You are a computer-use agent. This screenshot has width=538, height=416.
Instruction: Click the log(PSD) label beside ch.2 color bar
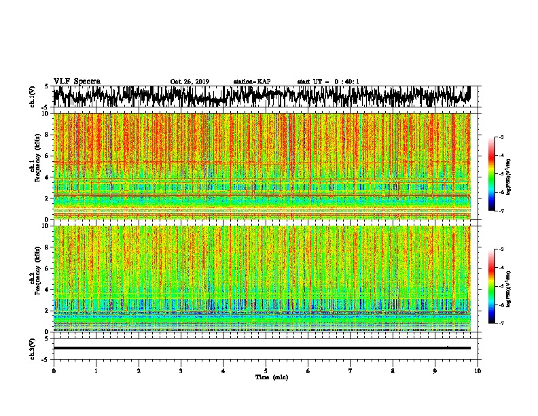coord(508,289)
